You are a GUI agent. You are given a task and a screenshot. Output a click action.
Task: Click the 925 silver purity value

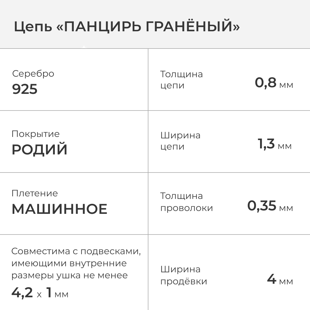click(25, 89)
